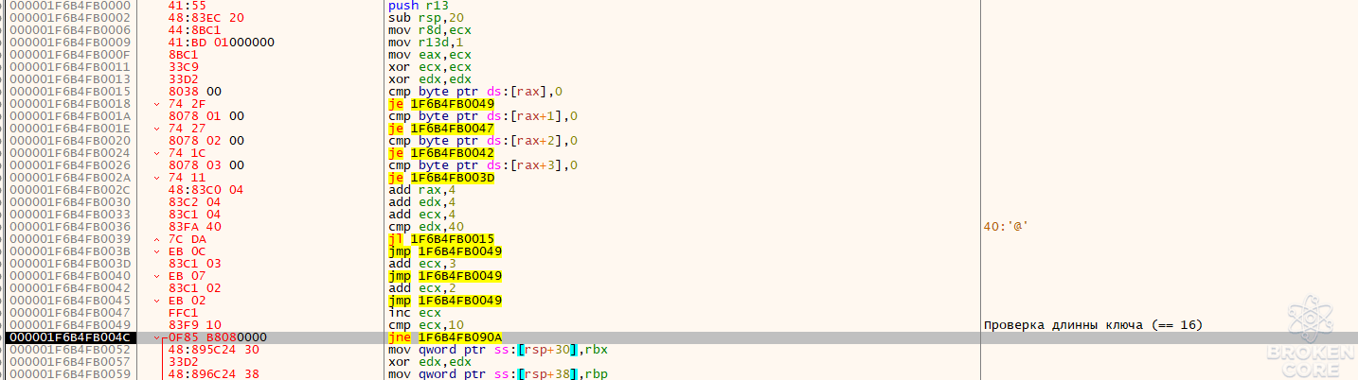The image size is (1358, 380).
Task: Click the 'add ecx,3' instruction
Action: pyautogui.click(x=421, y=264)
